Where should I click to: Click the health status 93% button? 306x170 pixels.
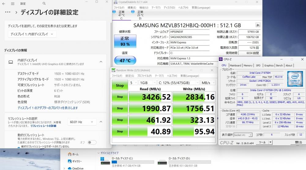[x=125, y=41]
